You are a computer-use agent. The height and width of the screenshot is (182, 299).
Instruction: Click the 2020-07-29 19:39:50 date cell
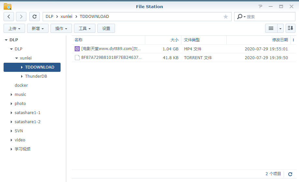266,58
